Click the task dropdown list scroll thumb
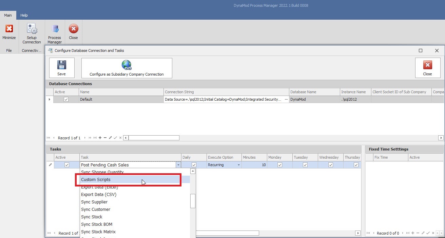 tap(193, 201)
